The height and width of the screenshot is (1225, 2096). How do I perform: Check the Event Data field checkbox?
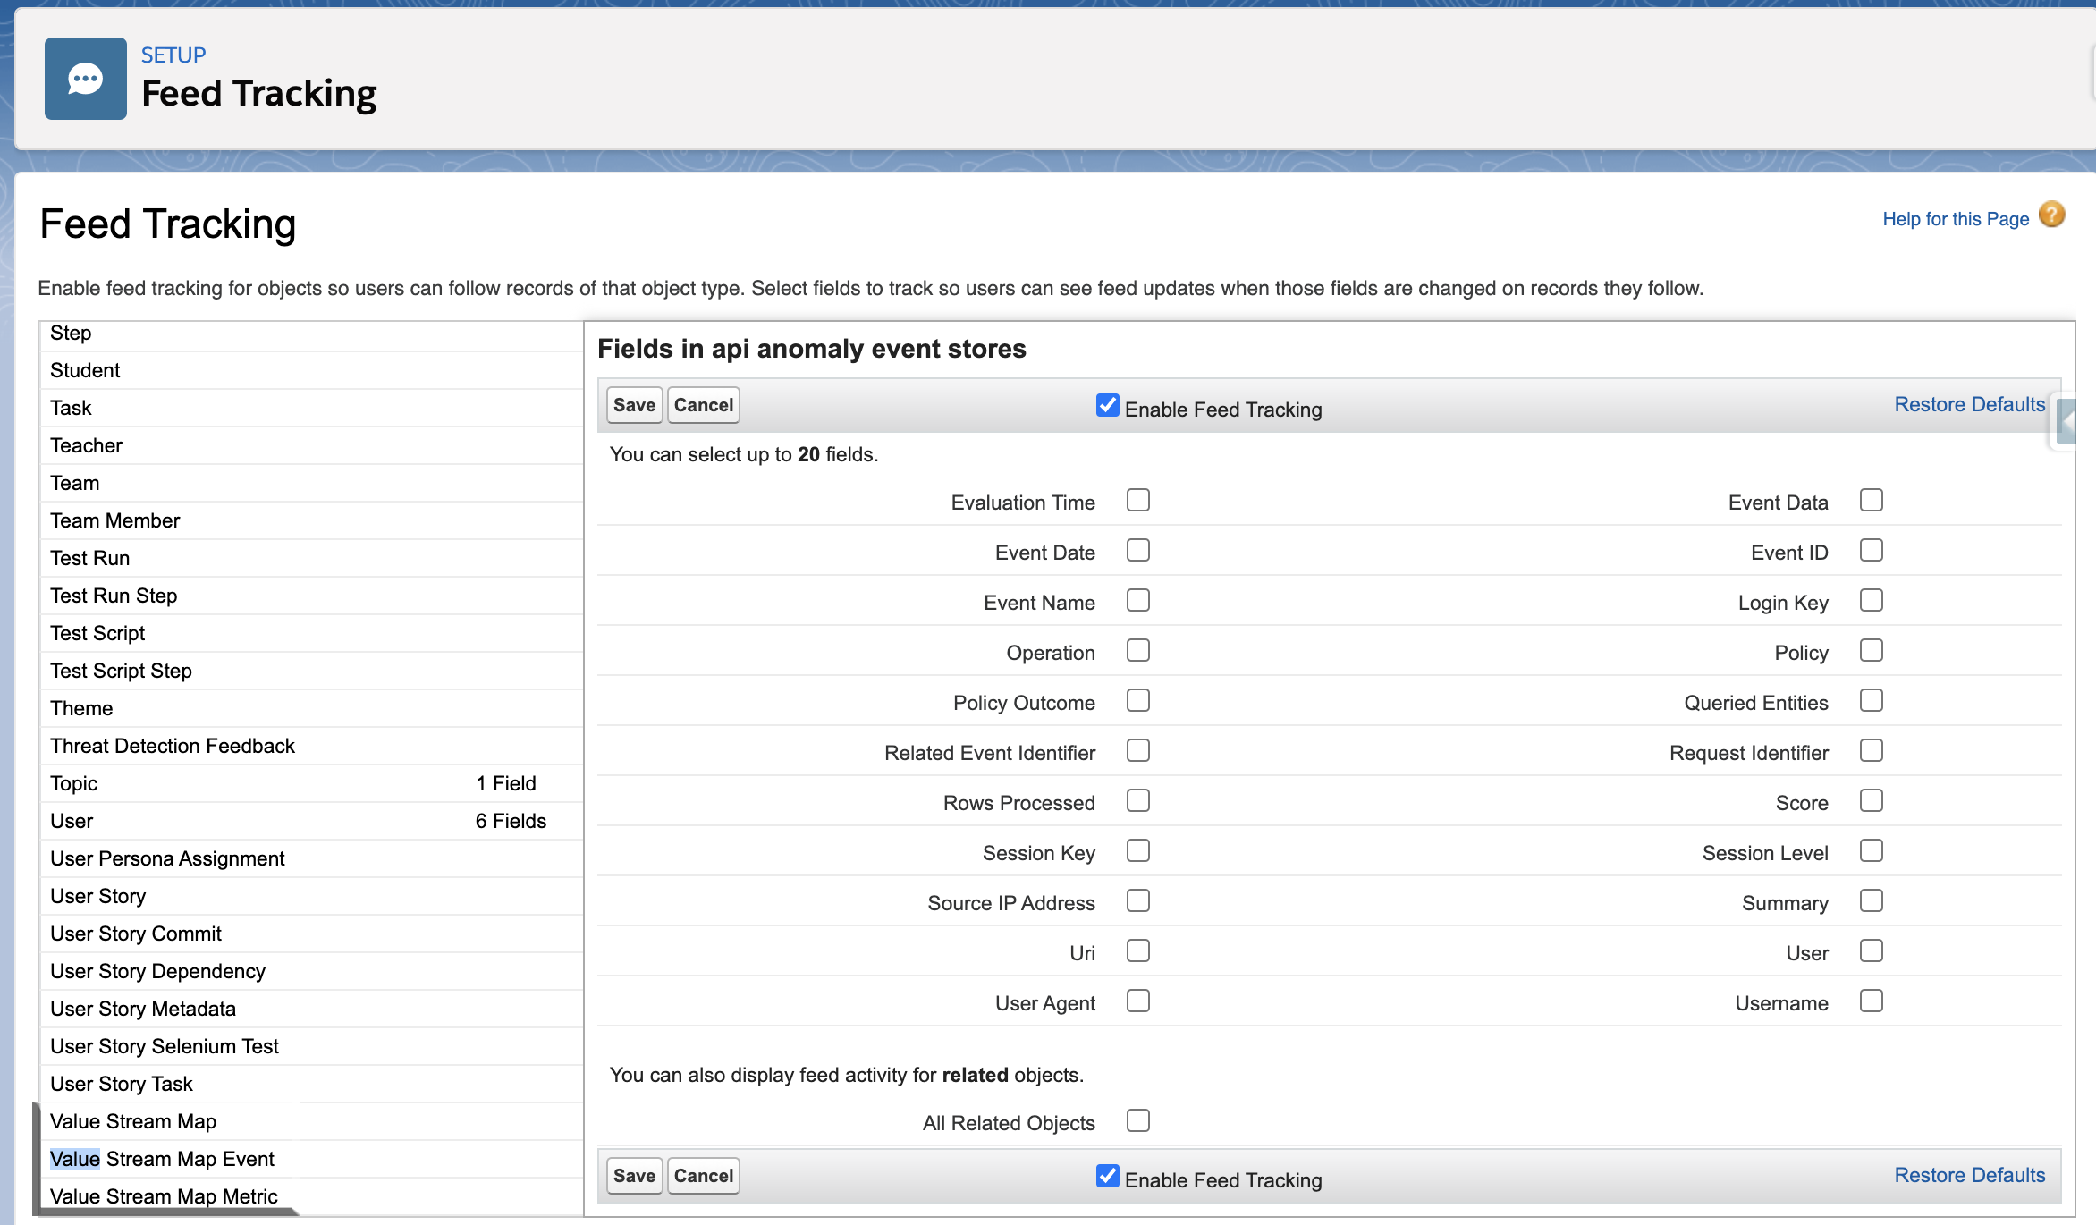[x=1871, y=500]
